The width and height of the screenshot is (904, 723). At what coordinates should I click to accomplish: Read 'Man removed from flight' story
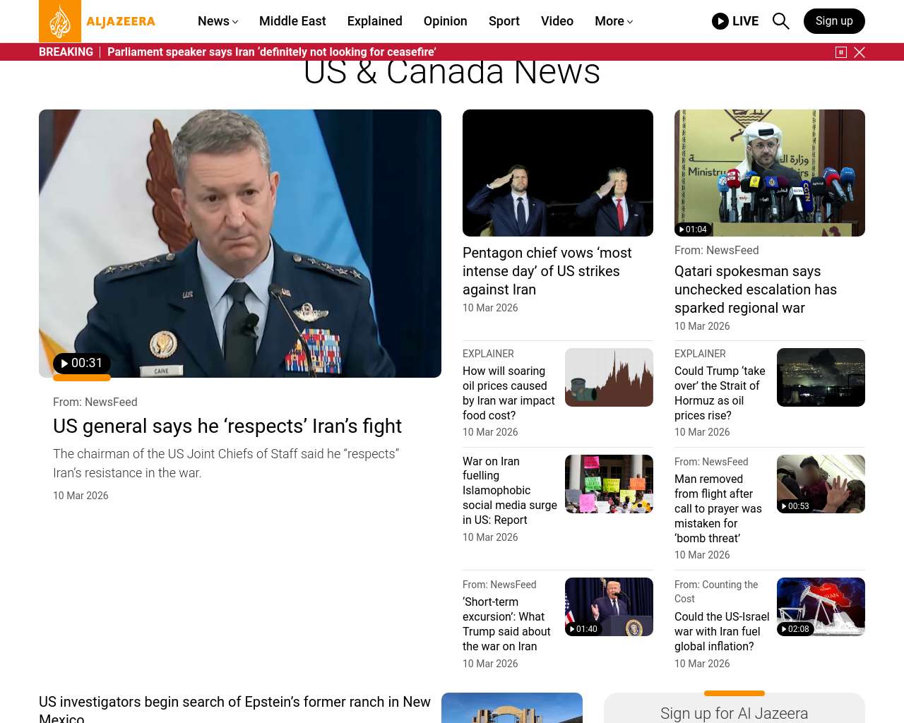coord(718,508)
